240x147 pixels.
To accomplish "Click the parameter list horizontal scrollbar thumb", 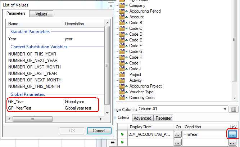I will 32,119.
